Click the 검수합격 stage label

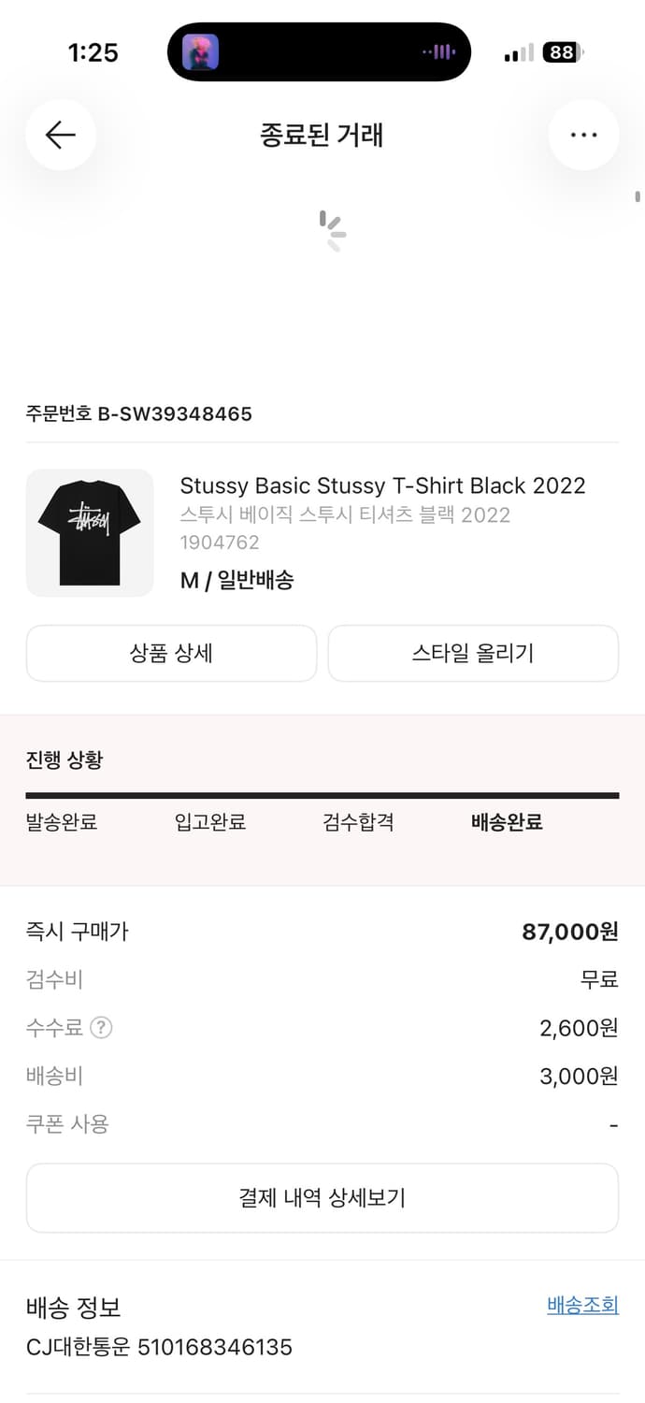pyautogui.click(x=358, y=823)
